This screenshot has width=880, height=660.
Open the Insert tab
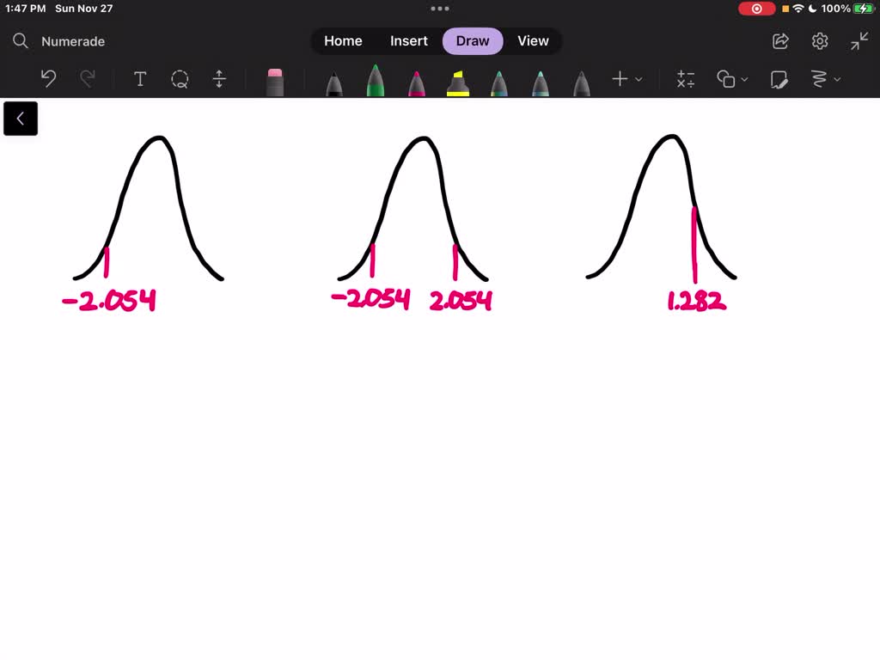pos(409,41)
